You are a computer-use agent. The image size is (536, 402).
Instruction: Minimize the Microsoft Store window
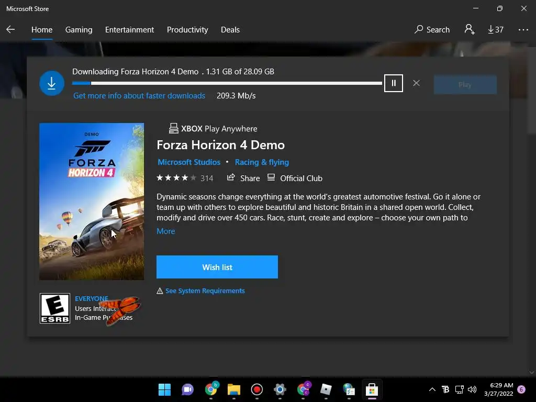[x=475, y=8]
